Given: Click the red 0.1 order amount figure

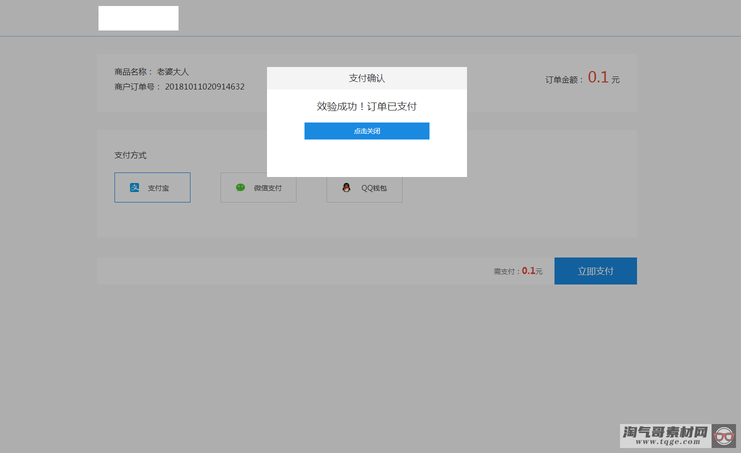Looking at the screenshot, I should pyautogui.click(x=598, y=77).
